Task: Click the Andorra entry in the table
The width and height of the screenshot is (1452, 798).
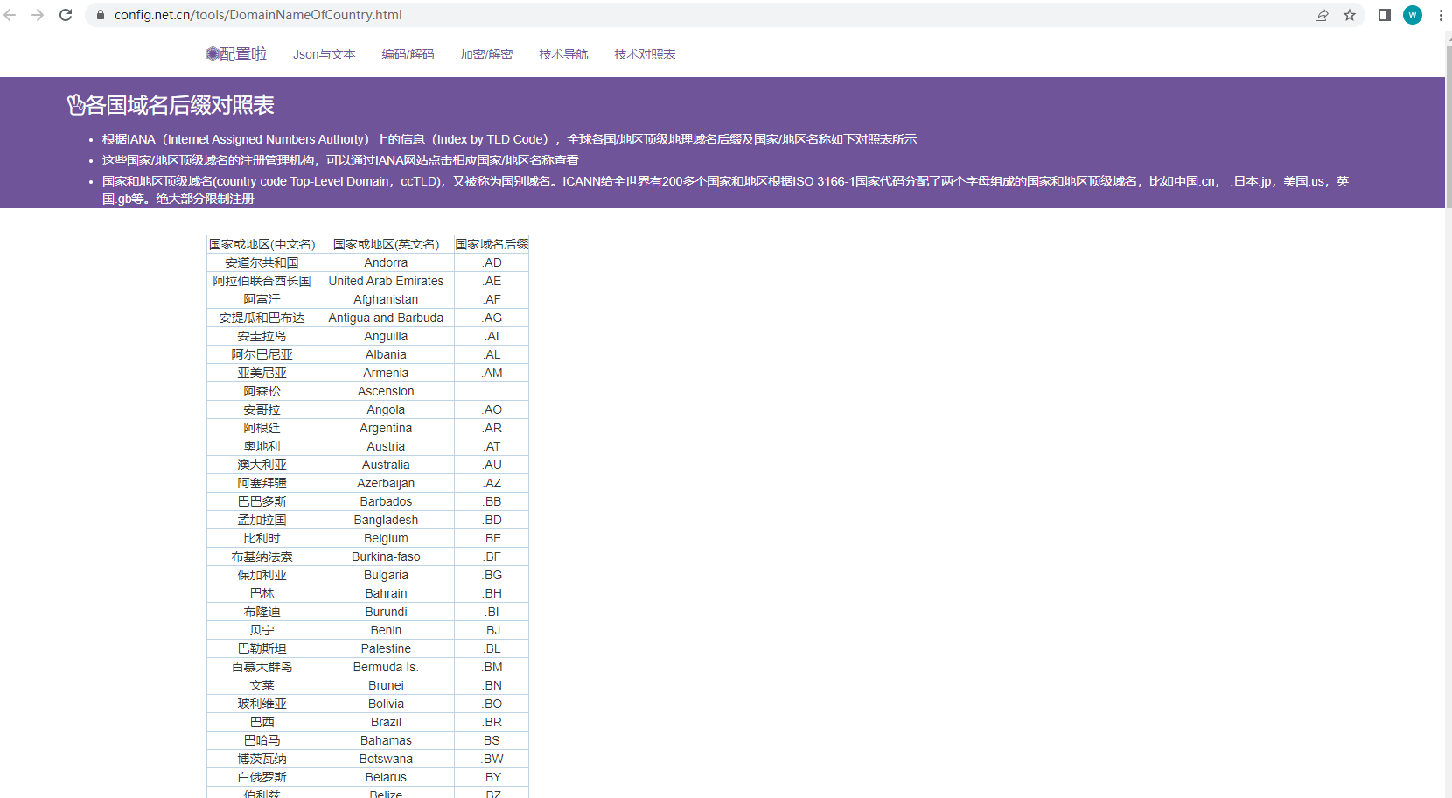Action: point(386,262)
